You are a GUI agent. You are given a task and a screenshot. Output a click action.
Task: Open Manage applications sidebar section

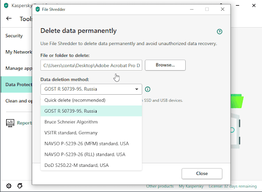tap(16, 68)
